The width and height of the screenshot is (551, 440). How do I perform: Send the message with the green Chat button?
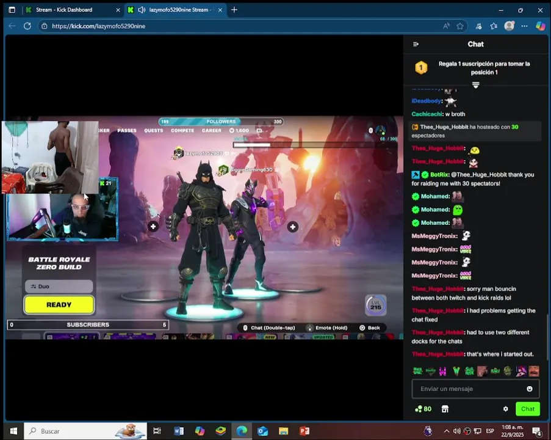pyautogui.click(x=527, y=409)
